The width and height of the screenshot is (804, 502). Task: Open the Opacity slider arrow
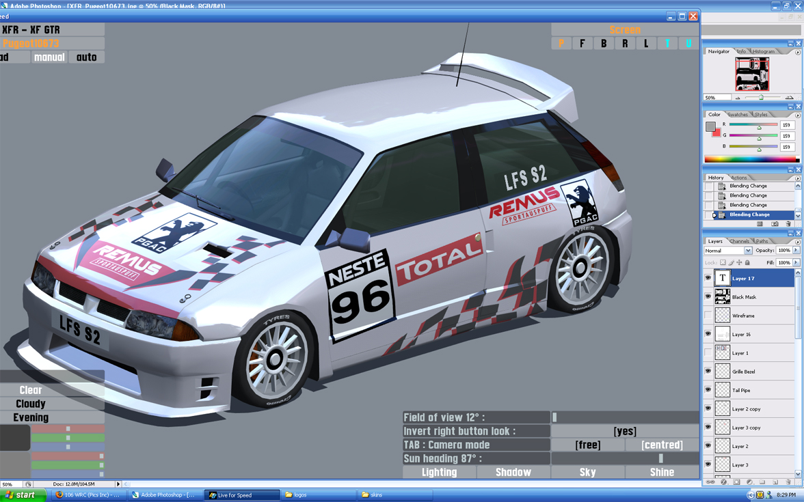point(796,250)
